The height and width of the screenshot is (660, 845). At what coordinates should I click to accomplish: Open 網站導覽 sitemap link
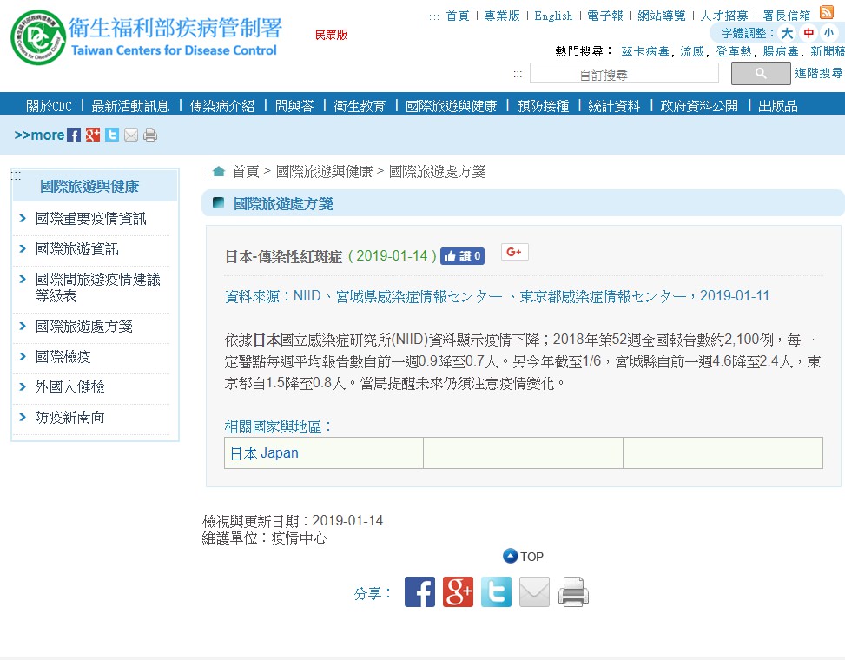coord(661,16)
